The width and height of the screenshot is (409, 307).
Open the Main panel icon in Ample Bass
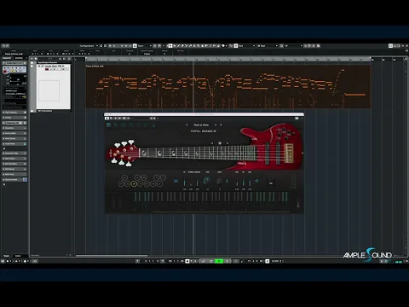tap(108, 125)
